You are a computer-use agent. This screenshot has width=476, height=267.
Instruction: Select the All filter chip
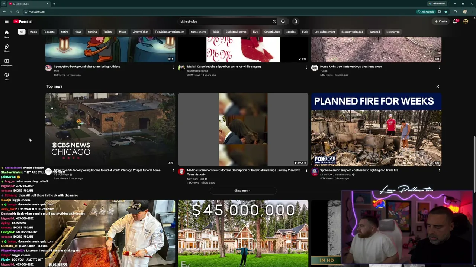tap(22, 32)
